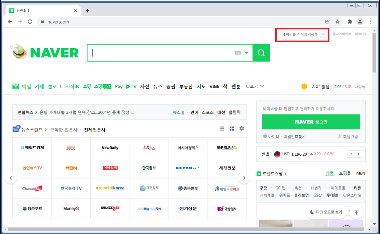Image resolution: width=380 pixels, height=234 pixels.
Task: Go to previous newsstand page arrow
Action: pyautogui.click(x=11, y=178)
